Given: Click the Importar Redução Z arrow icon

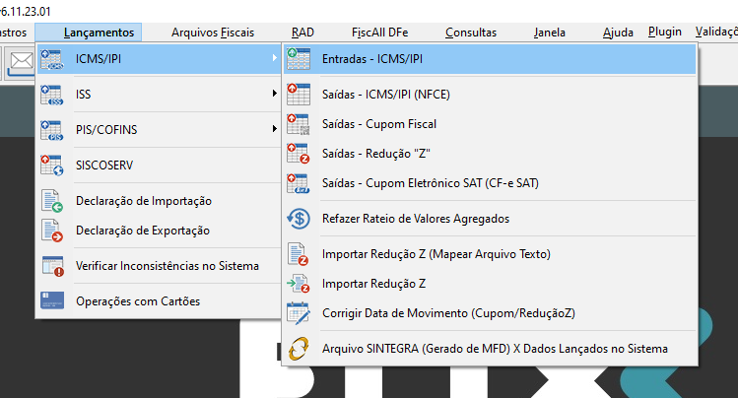Looking at the screenshot, I should pyautogui.click(x=299, y=284).
